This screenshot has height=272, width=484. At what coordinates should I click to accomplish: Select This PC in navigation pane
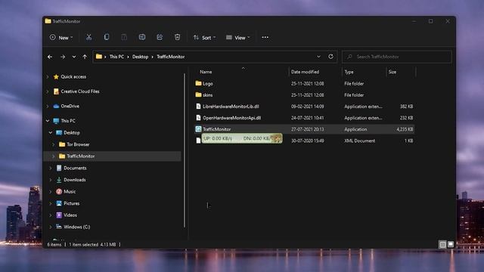68,121
